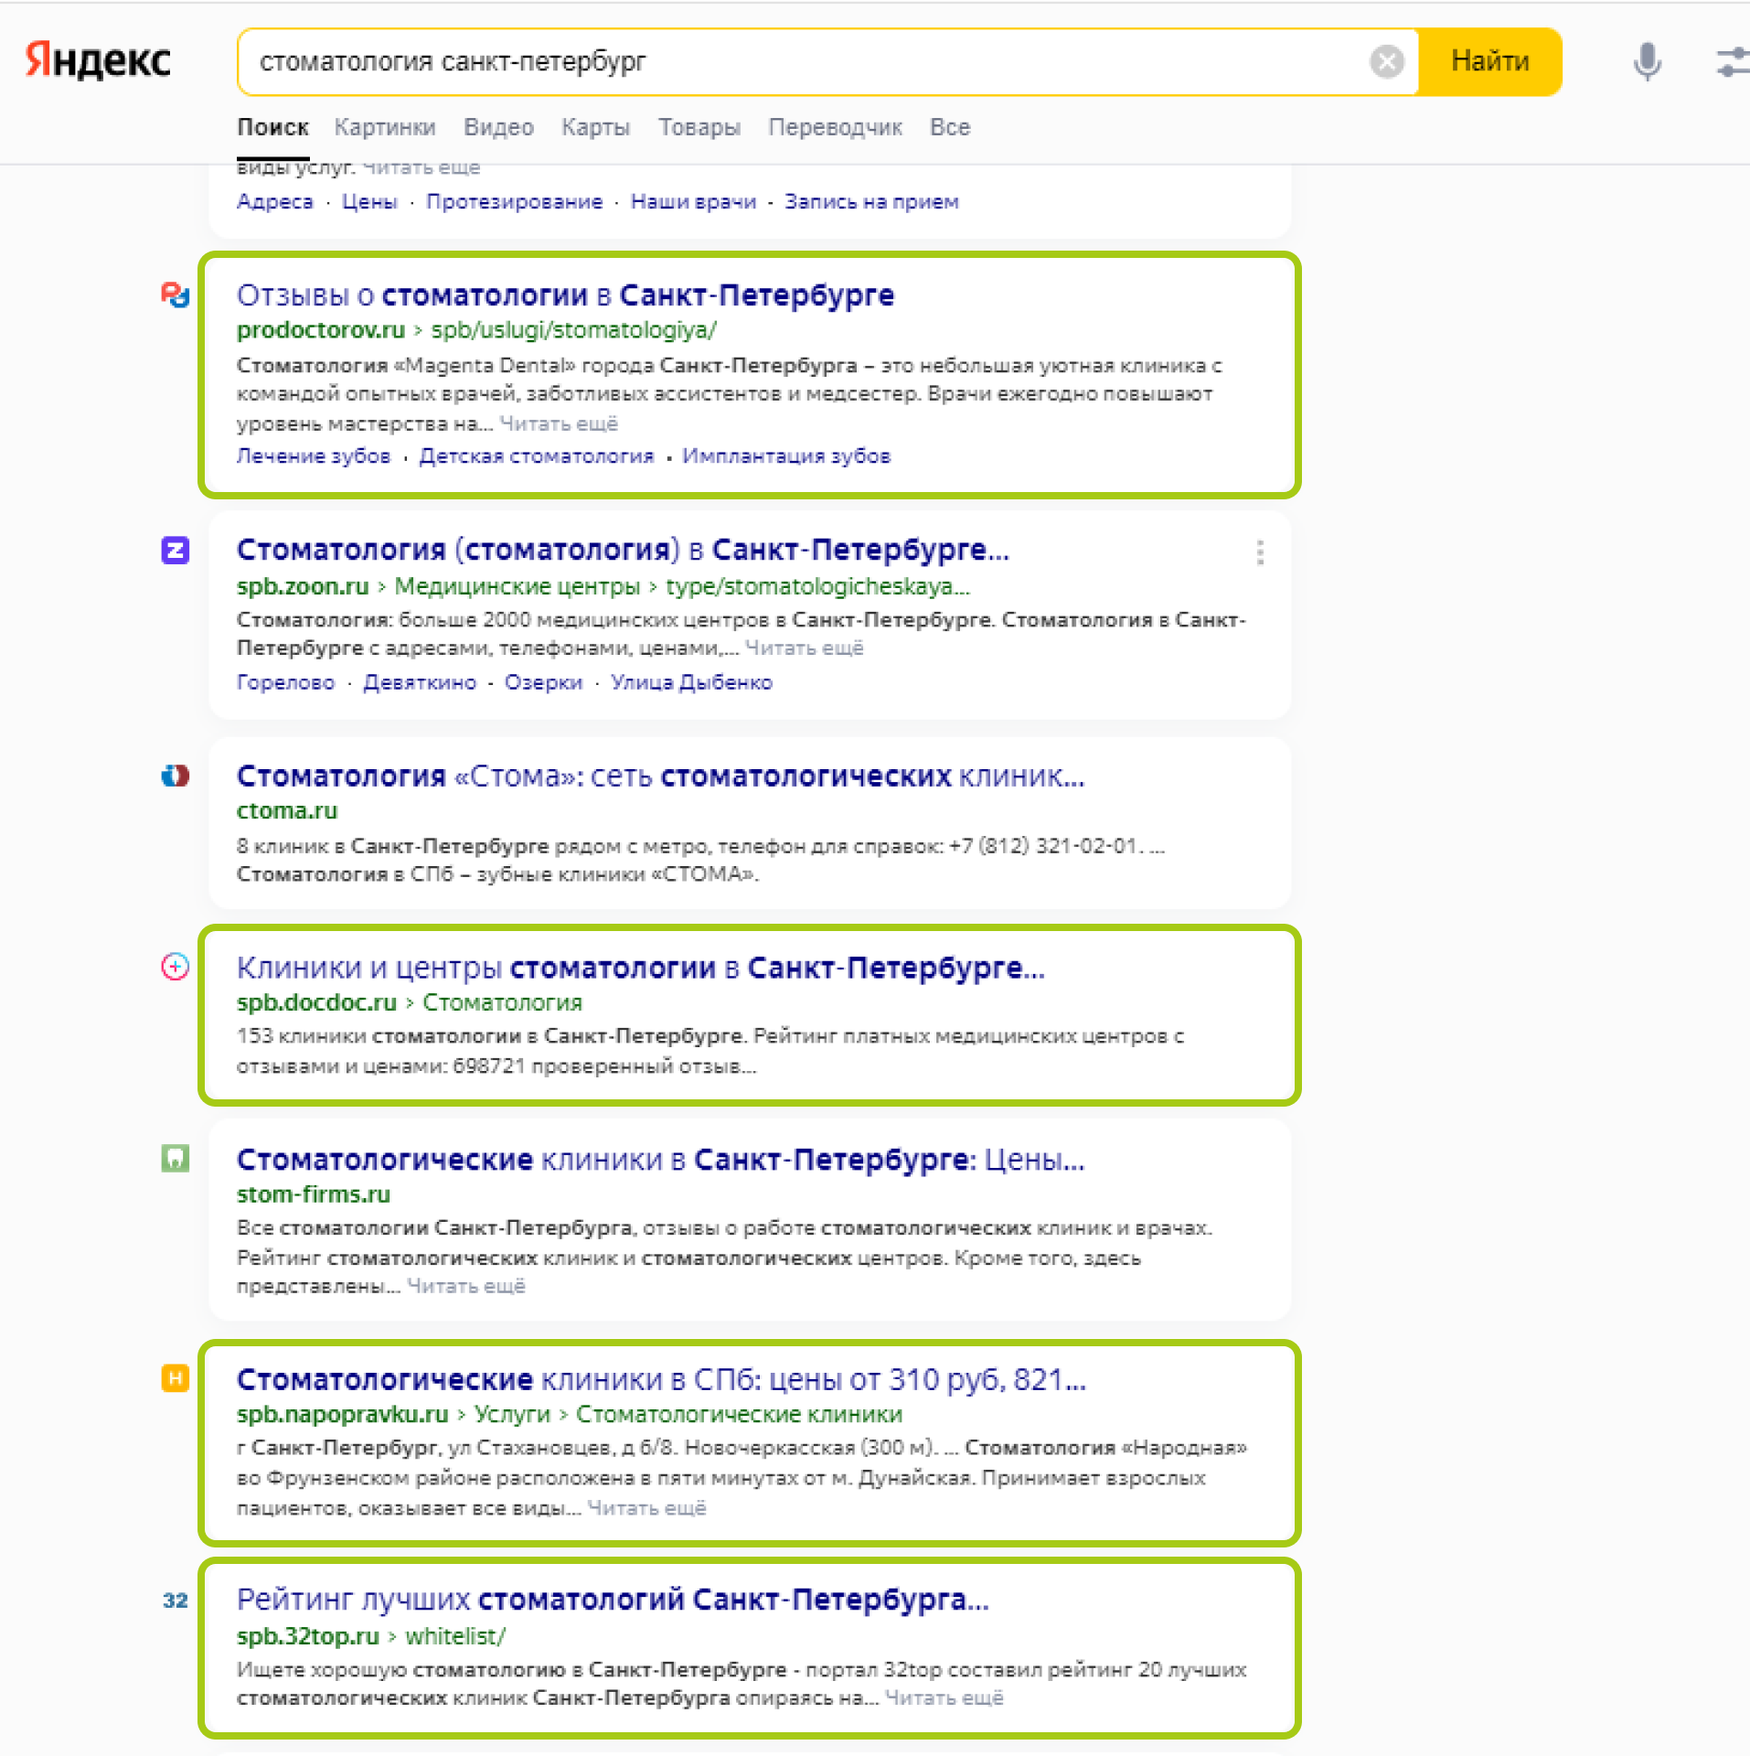The width and height of the screenshot is (1750, 1756).
Task: Click inside the search query input field
Action: (x=805, y=62)
